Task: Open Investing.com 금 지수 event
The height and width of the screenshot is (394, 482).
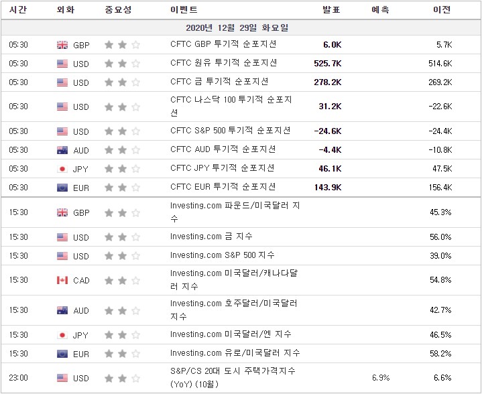Action: point(211,237)
